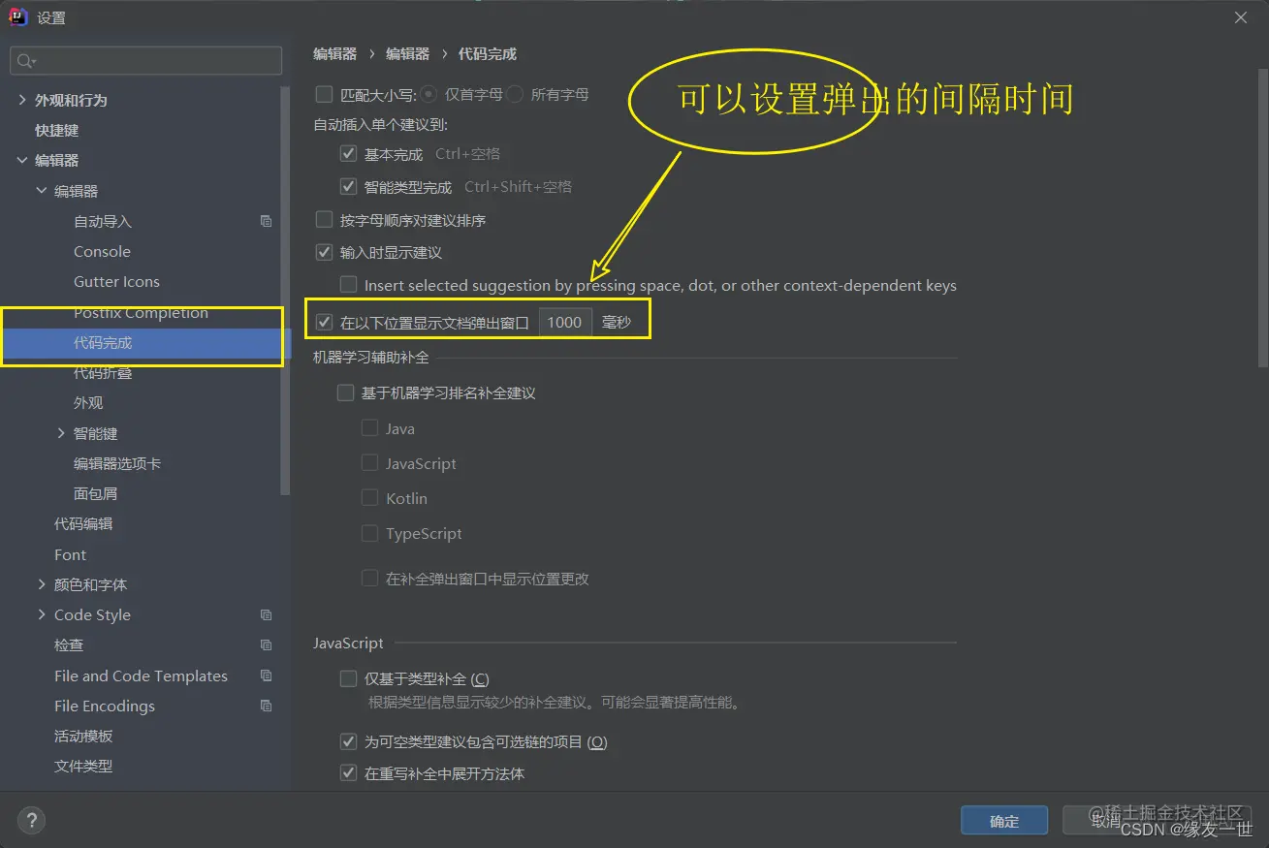Click the icon beside File Encodings
The height and width of the screenshot is (848, 1269).
point(266,706)
